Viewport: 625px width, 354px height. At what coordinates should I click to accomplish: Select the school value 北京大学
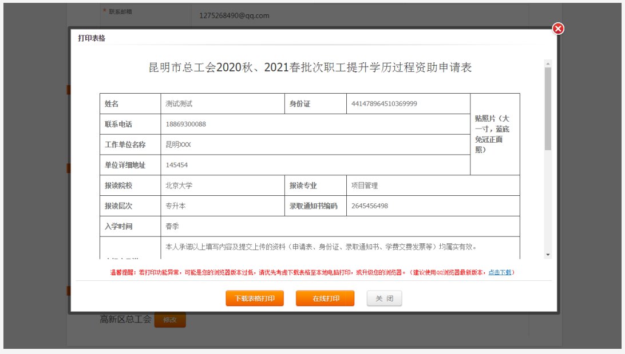click(179, 186)
